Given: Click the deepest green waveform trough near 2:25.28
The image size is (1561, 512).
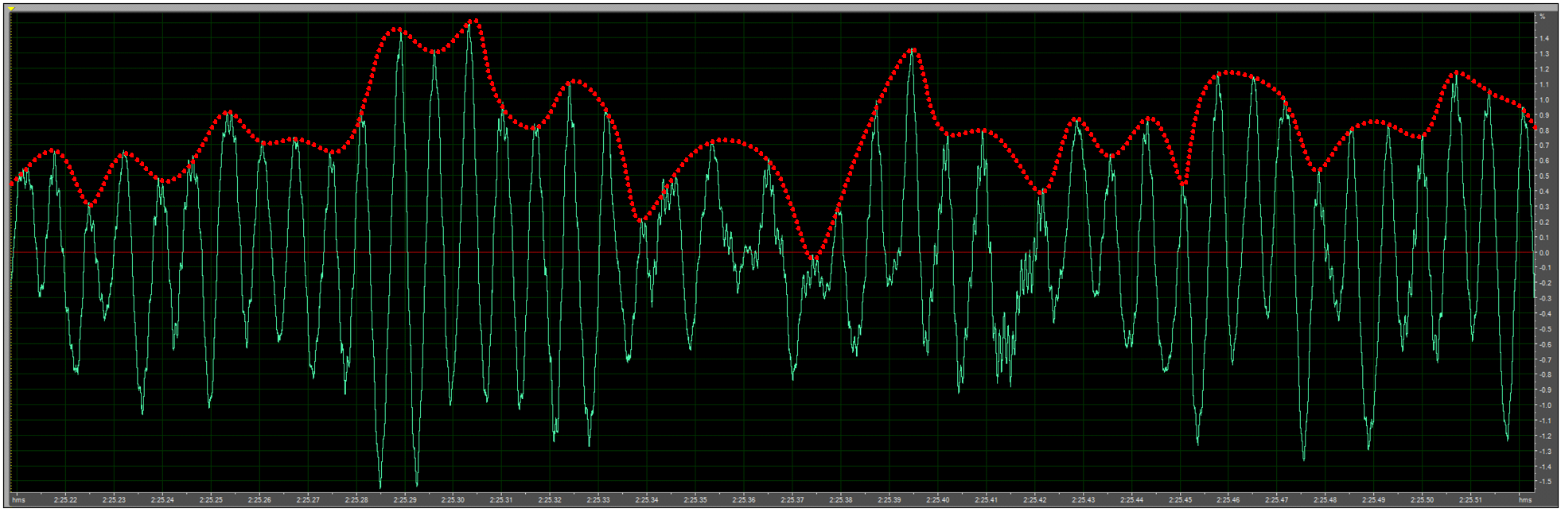Looking at the screenshot, I should click(x=380, y=485).
